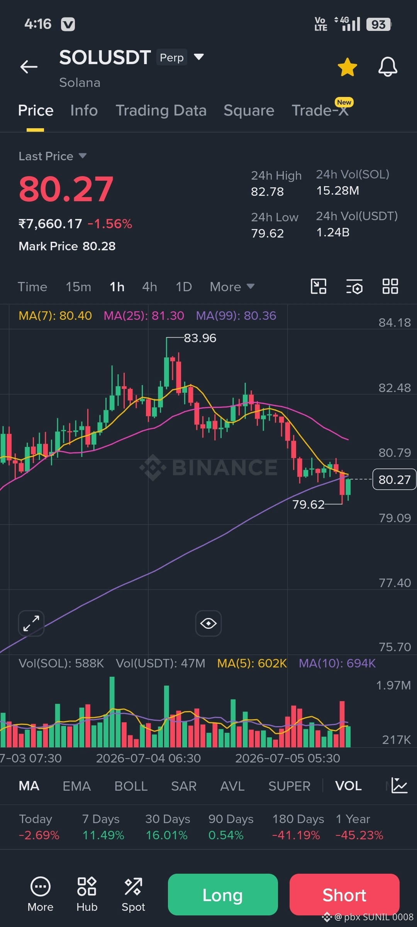Select the Price tab

pos(36,110)
